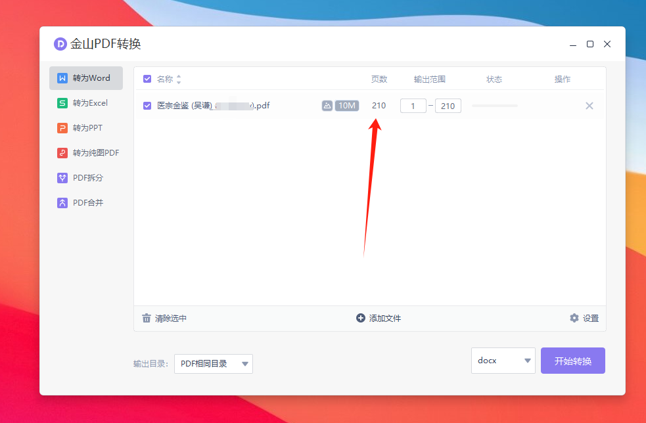Click the 开始转换 button
This screenshot has width=646, height=423.
572,361
